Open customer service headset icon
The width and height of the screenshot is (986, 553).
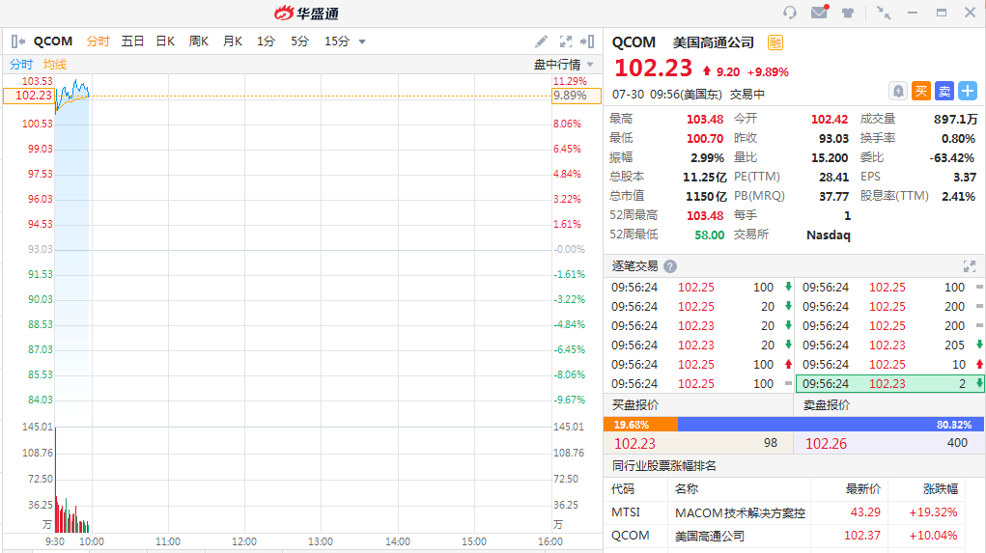pos(790,13)
